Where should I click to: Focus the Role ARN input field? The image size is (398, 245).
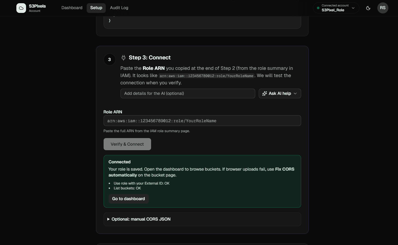point(202,121)
